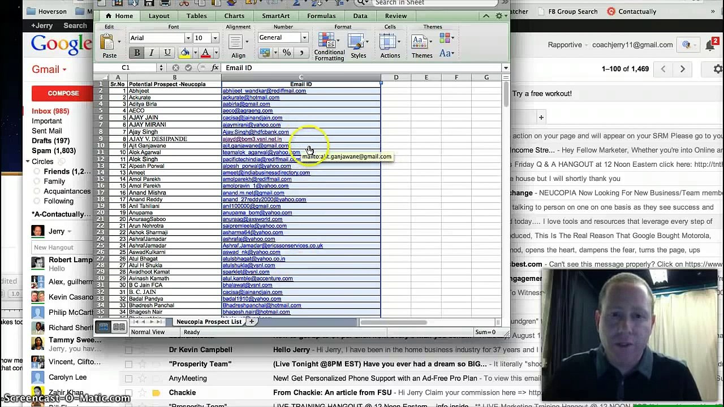Viewport: 724px width, 407px height.
Task: Toggle Italic formatting in Excel ribbon
Action: tap(152, 53)
